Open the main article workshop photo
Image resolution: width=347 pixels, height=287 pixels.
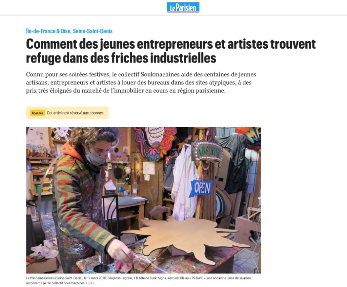144,200
